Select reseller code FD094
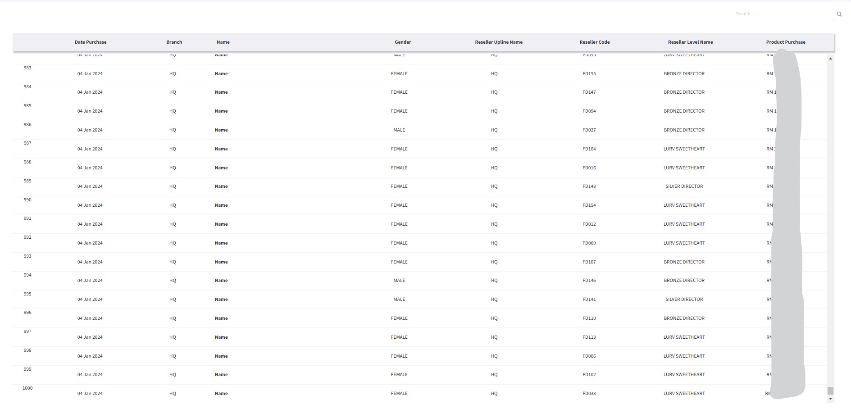 tap(589, 111)
